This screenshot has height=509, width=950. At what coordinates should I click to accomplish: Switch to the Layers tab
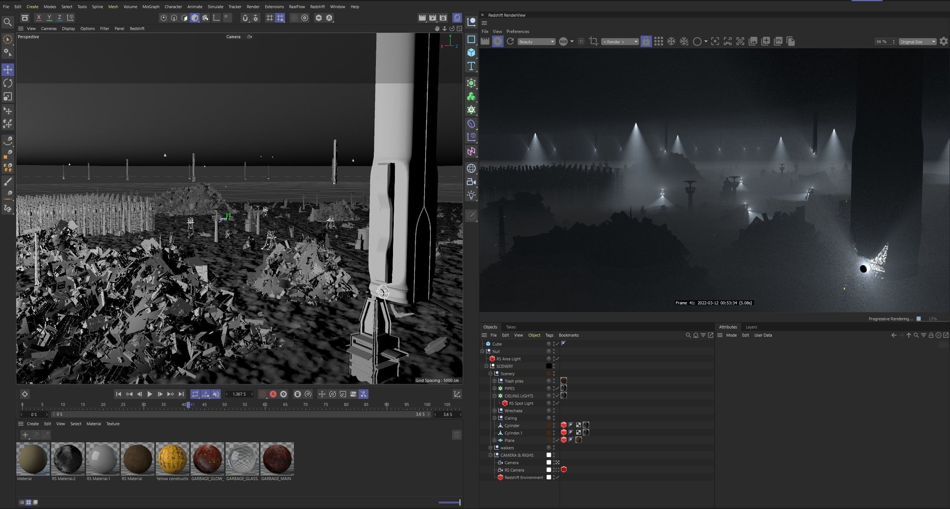pyautogui.click(x=751, y=327)
